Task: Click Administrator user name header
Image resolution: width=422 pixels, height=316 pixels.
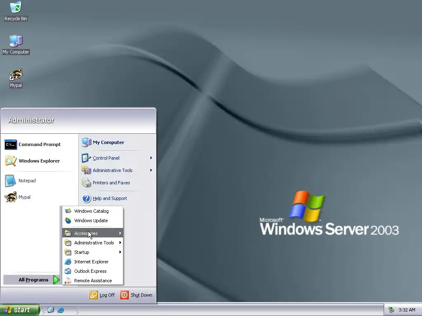Action: [31, 120]
